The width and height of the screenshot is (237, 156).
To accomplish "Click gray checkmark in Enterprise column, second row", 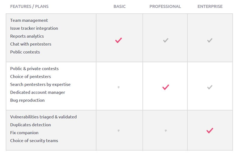I will point(210,87).
